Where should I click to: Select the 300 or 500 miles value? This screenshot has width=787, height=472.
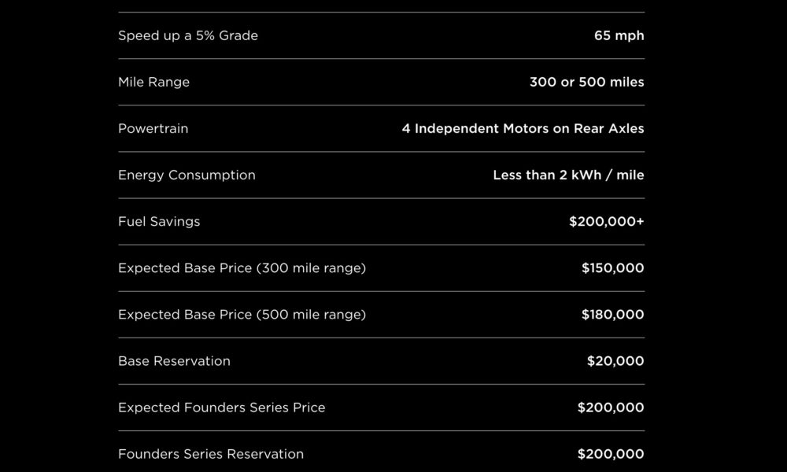pos(587,82)
